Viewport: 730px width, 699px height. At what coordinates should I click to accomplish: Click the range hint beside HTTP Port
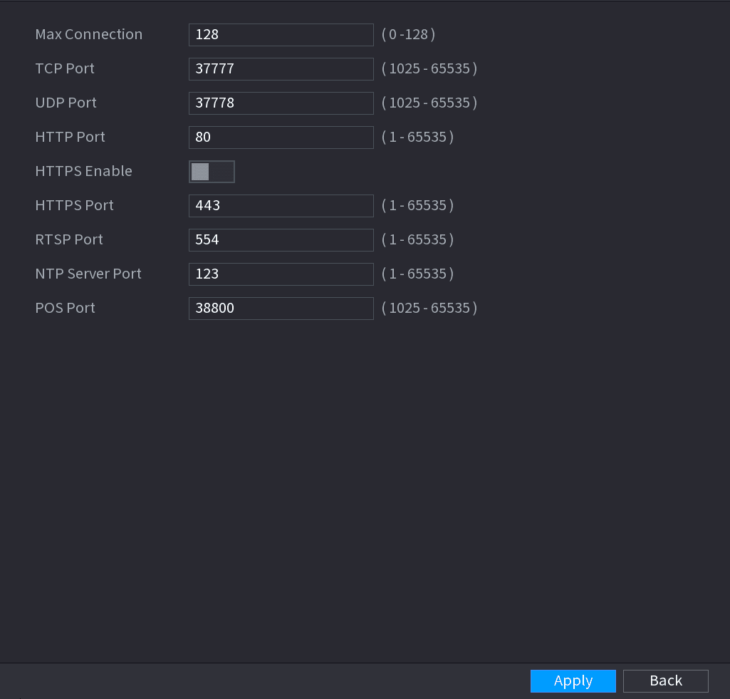[x=417, y=137]
